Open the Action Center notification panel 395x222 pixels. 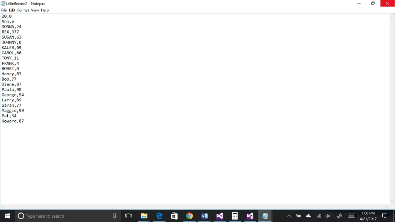click(x=385, y=216)
